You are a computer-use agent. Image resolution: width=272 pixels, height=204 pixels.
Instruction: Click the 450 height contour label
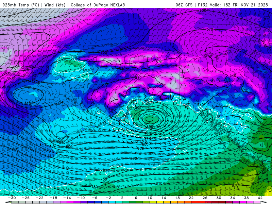[136, 107]
